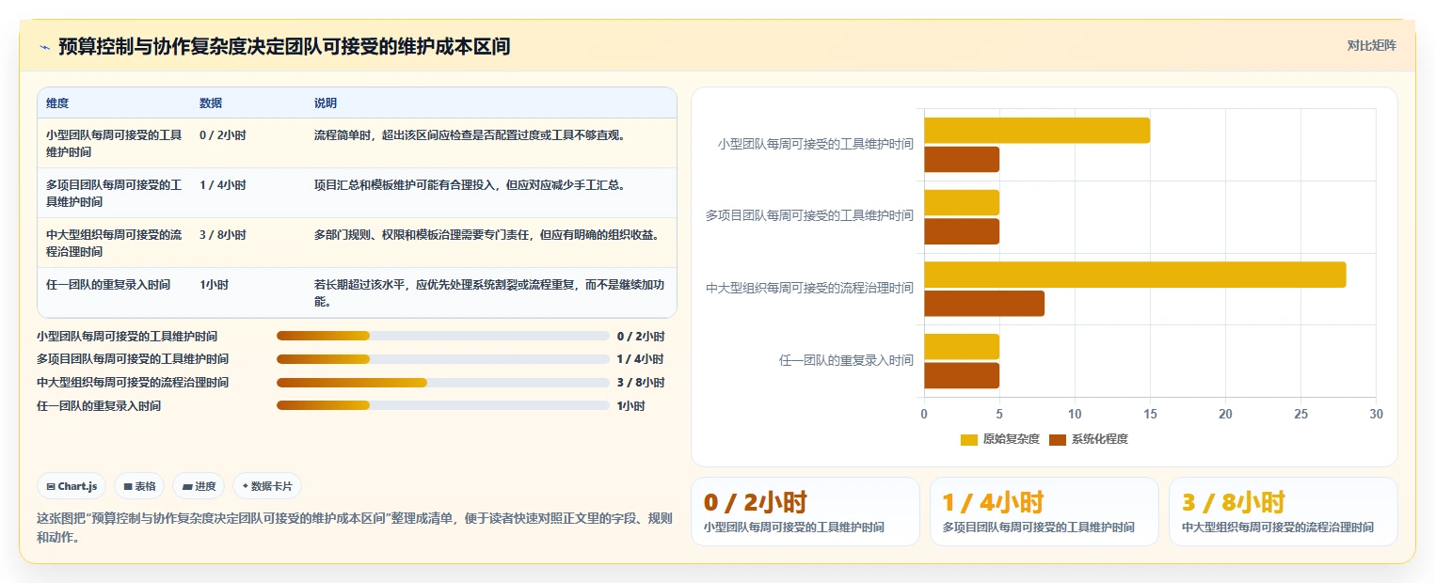Image resolution: width=1435 pixels, height=583 pixels.
Task: Select the 数据卡片 tag chip
Action: [267, 486]
